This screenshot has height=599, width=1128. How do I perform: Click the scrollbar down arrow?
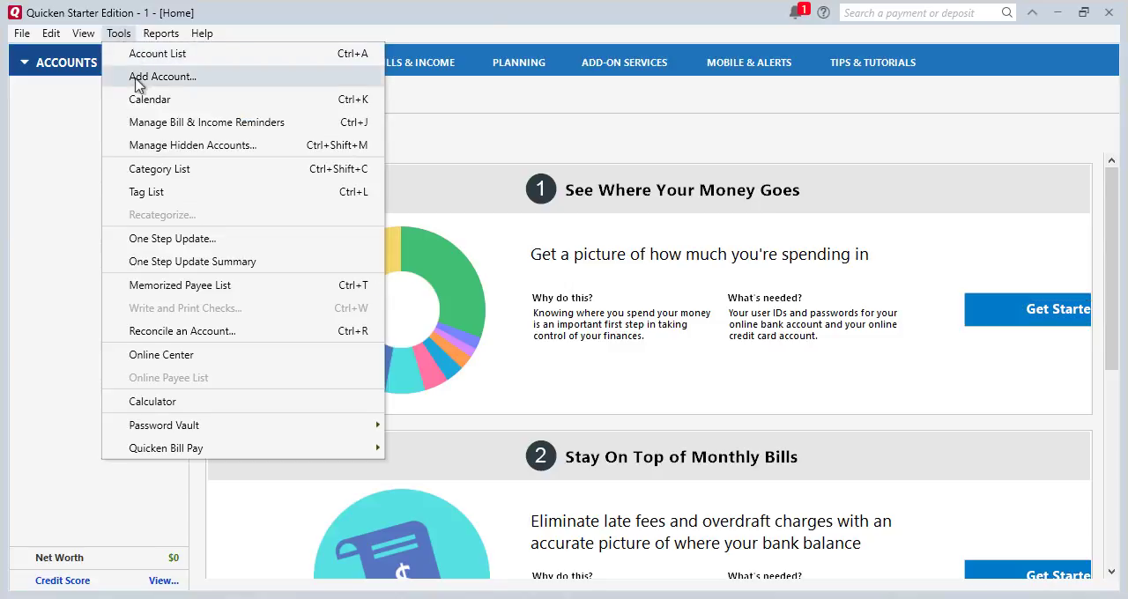(x=1111, y=572)
